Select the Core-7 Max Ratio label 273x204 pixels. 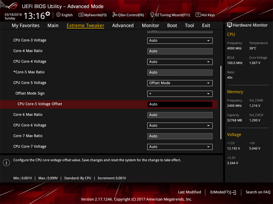[28, 136]
